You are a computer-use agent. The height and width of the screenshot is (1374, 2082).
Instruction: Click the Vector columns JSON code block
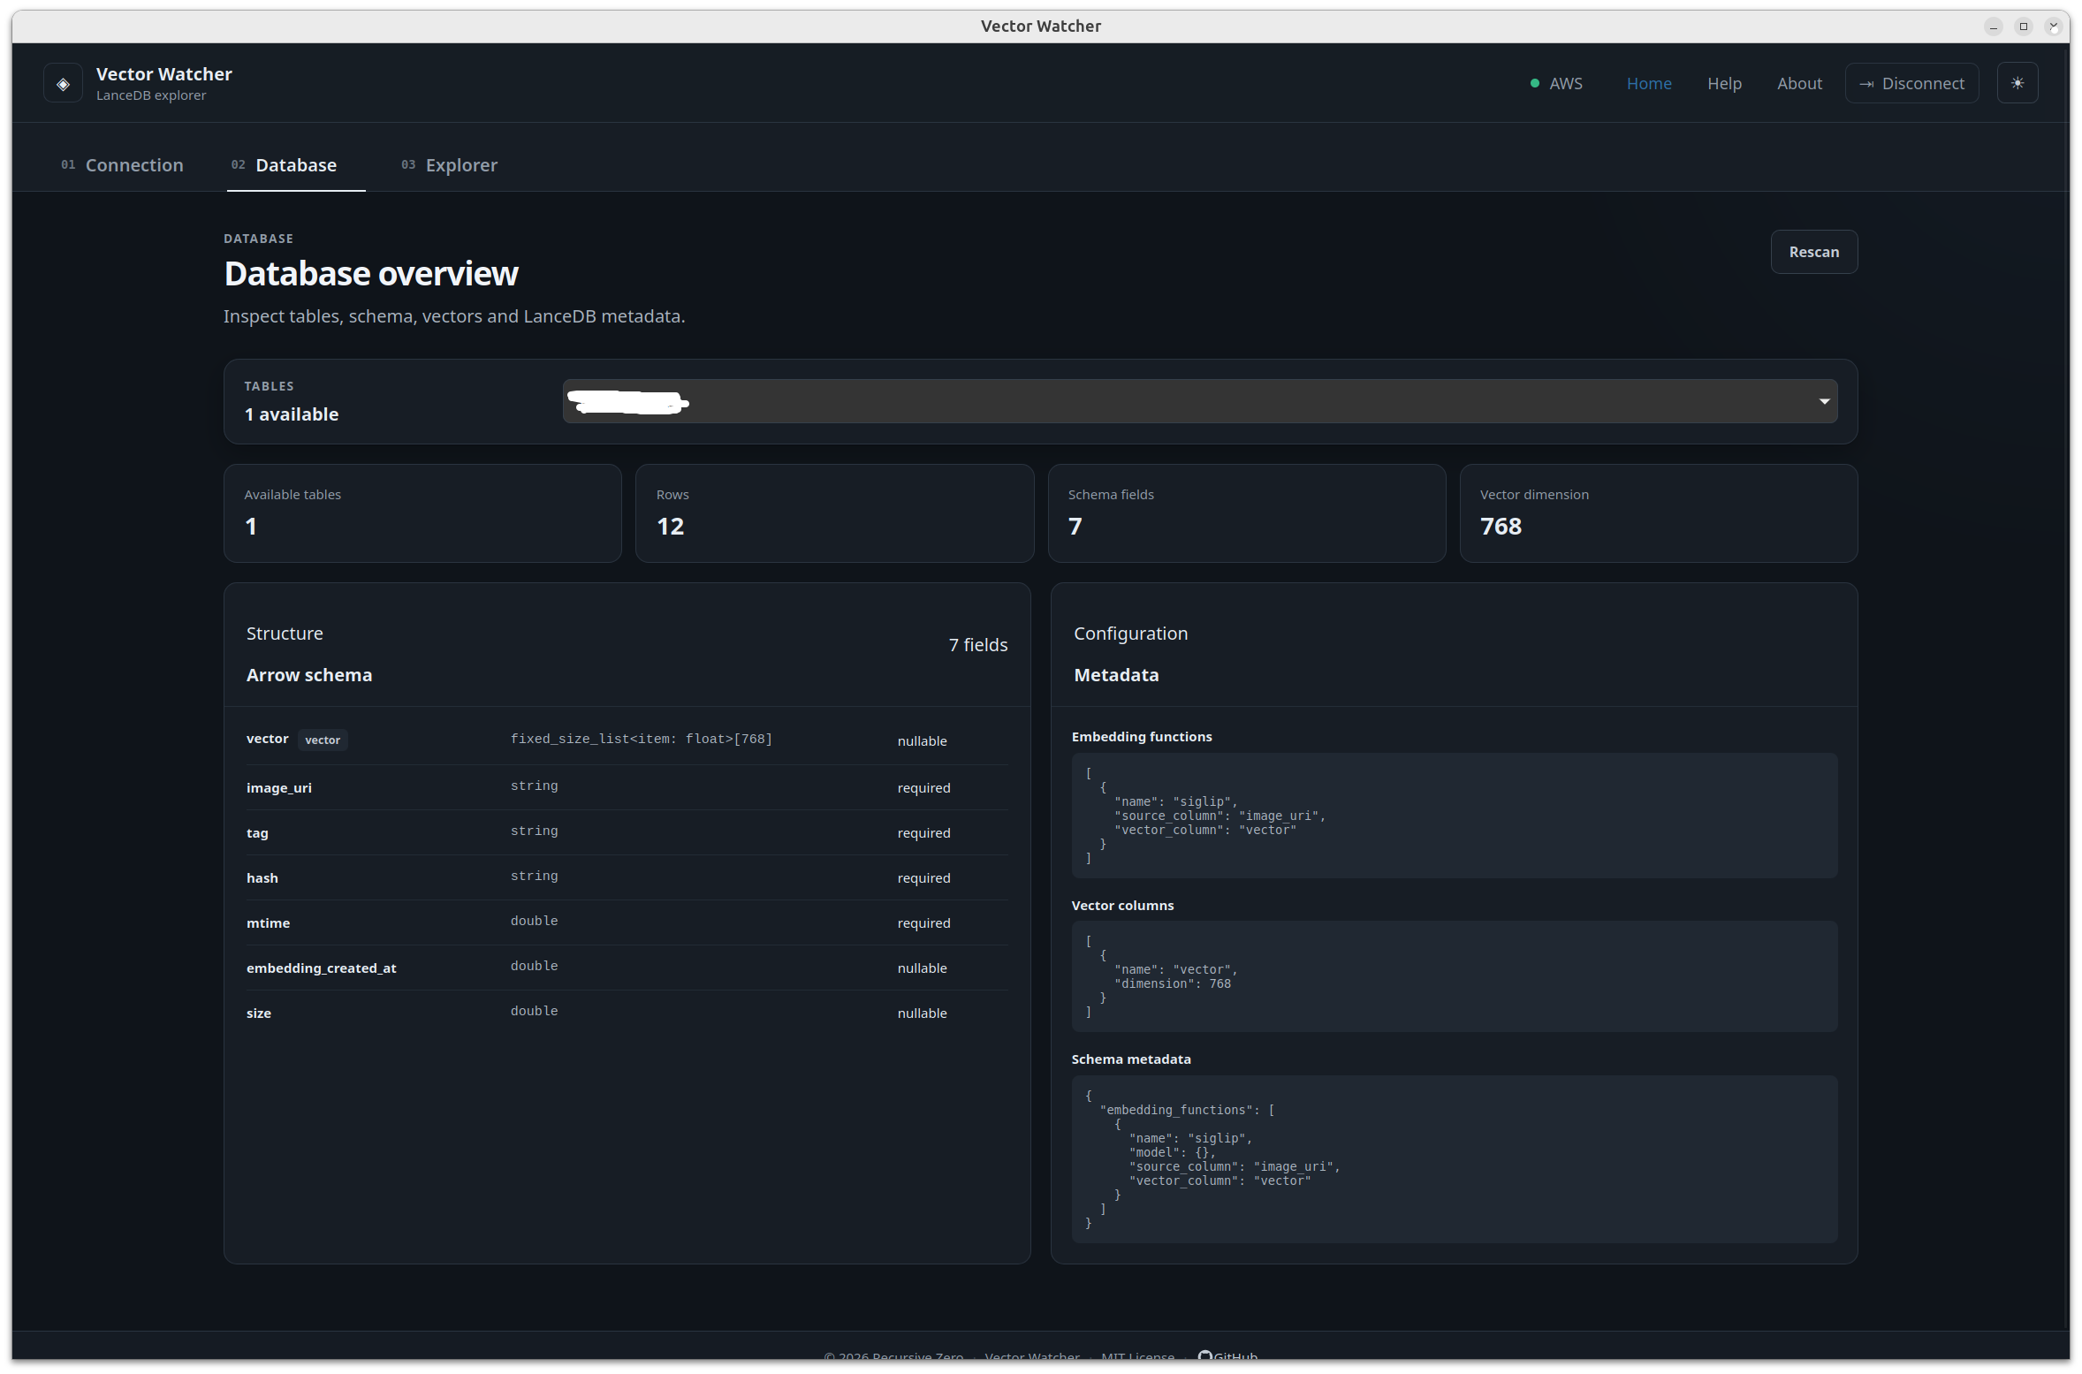click(x=1454, y=976)
